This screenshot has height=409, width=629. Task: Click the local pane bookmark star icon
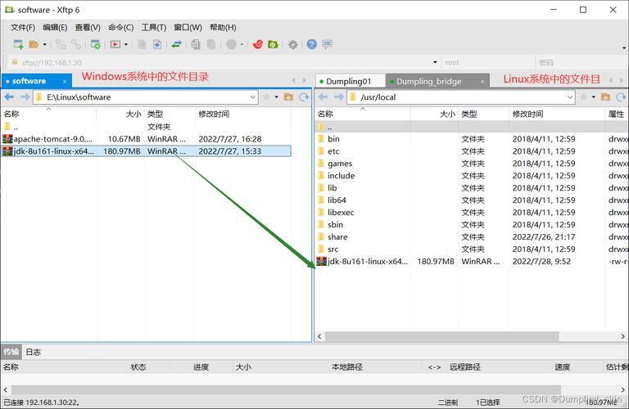pyautogui.click(x=266, y=97)
